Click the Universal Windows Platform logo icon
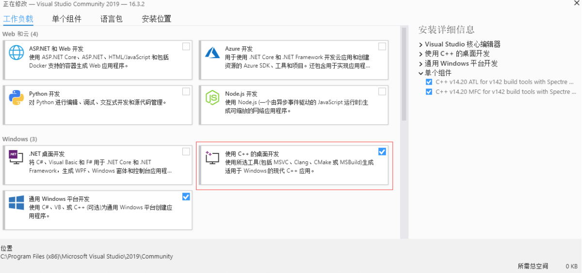 click(x=16, y=202)
